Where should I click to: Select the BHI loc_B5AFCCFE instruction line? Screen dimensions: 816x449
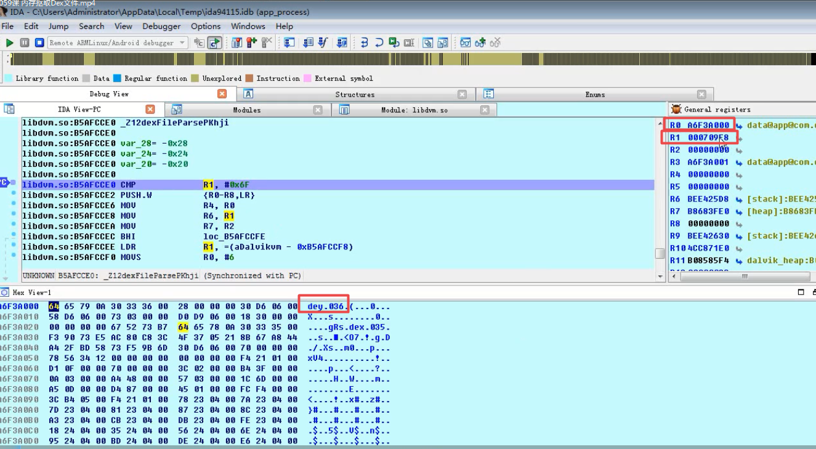click(337, 237)
